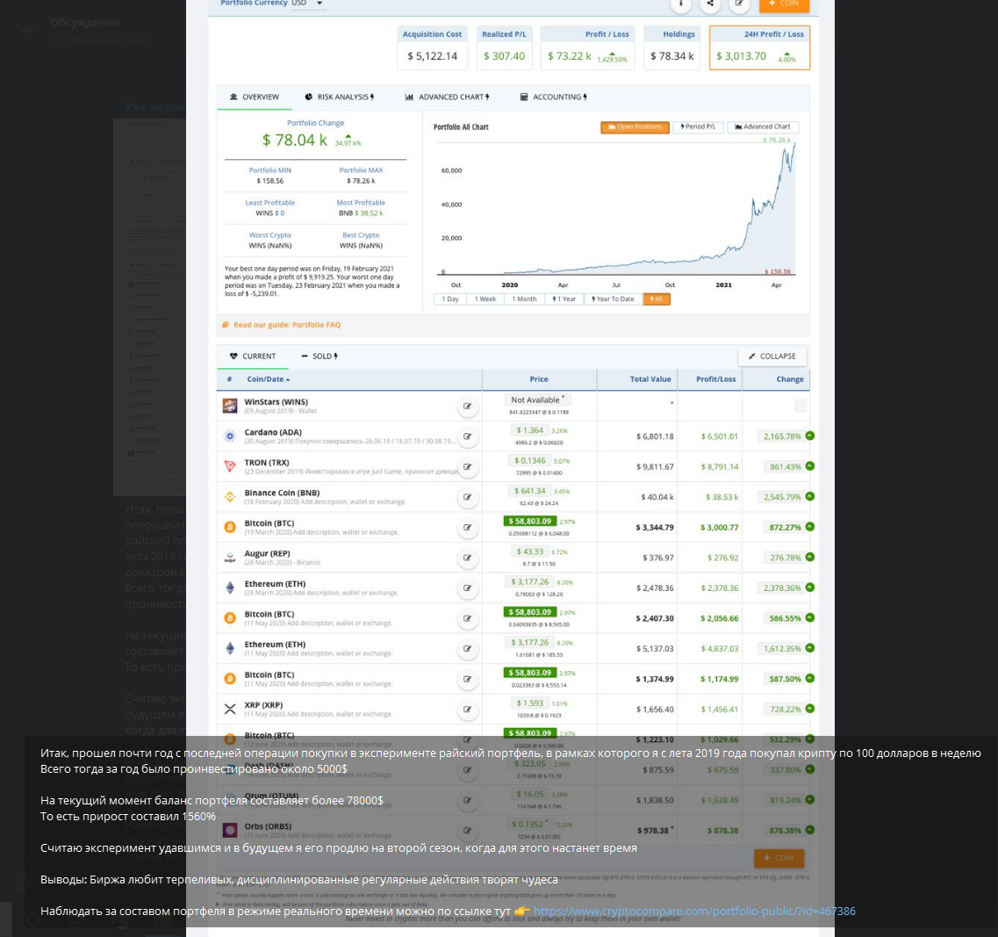This screenshot has width=998, height=937.
Task: Click the Binance Coin (BNB) logo
Action: 230,497
